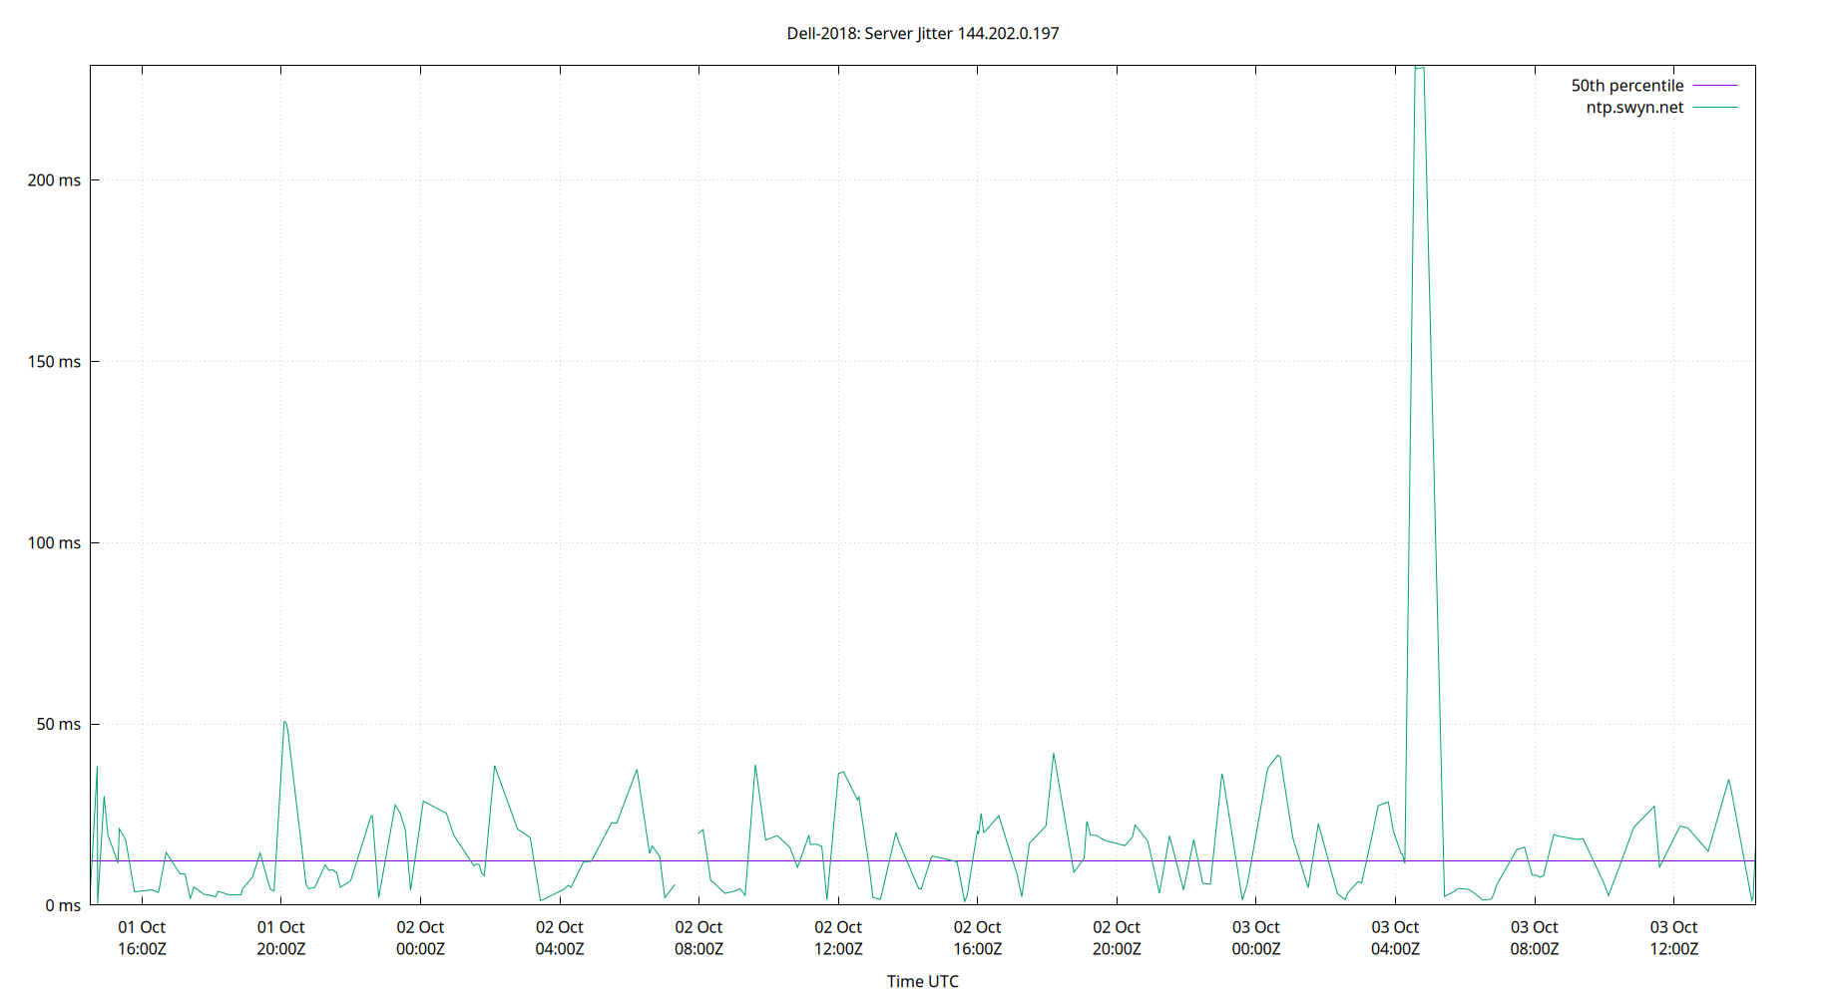
Task: Click the '02 Oct 20:00Z' axis label
Action: click(1117, 938)
